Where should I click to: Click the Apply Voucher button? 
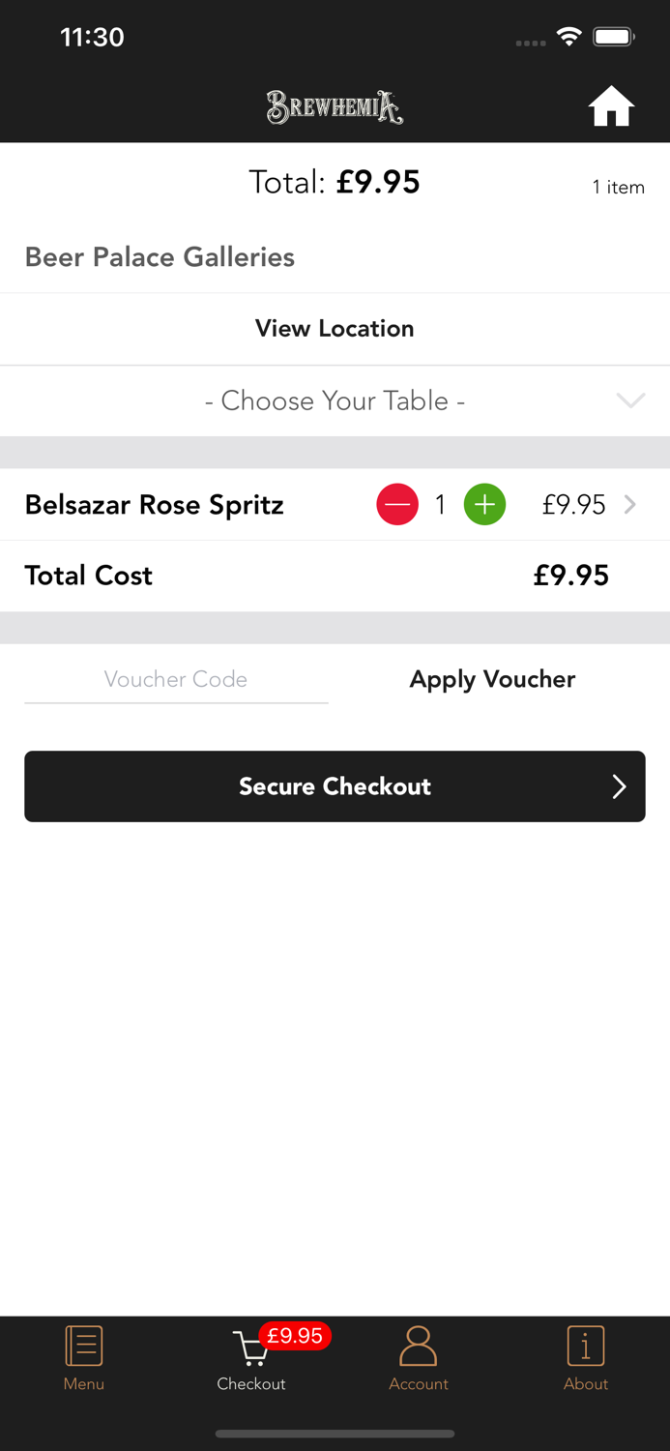pos(492,679)
